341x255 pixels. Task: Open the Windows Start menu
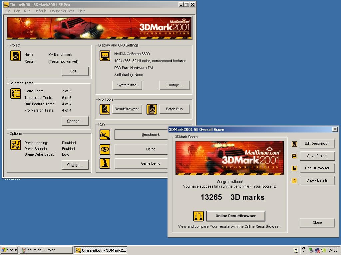pyautogui.click(x=9, y=250)
